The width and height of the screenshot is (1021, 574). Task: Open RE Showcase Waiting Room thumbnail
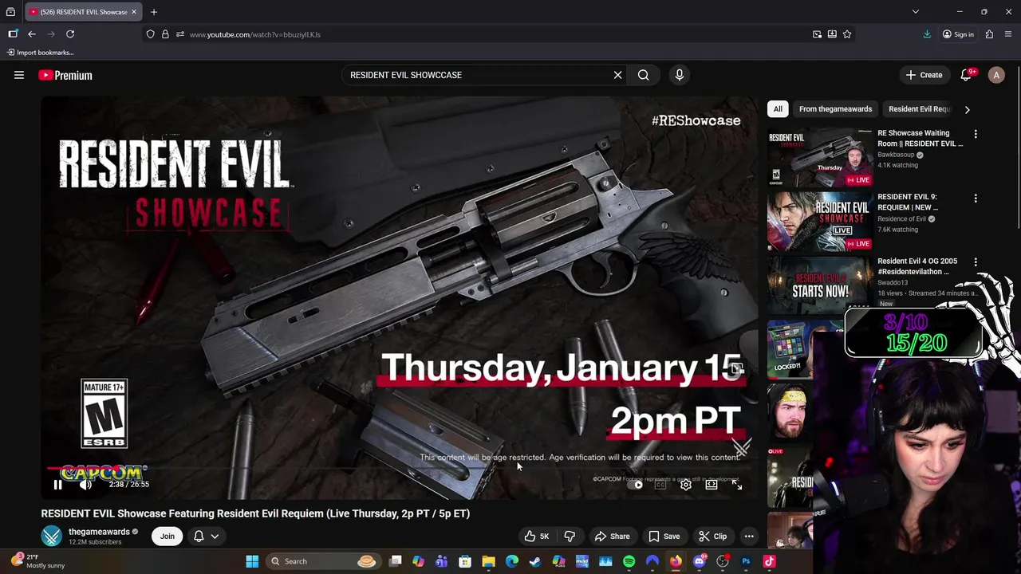pos(820,157)
